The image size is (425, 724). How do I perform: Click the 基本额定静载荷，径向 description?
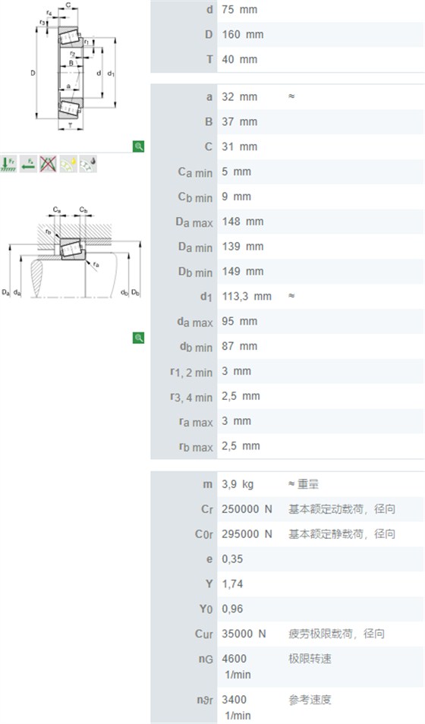click(342, 534)
